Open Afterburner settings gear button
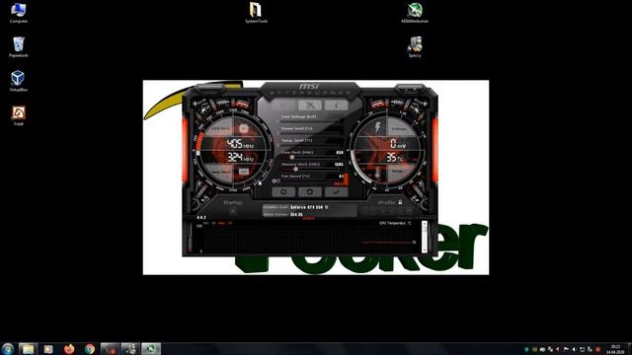The height and width of the screenshot is (355, 632). click(x=283, y=192)
